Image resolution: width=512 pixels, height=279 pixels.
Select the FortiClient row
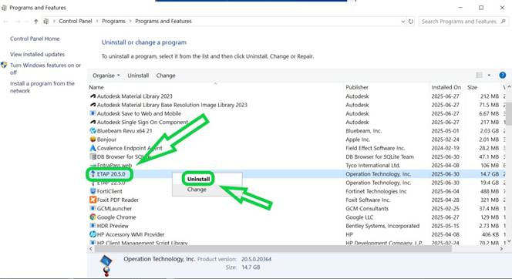tap(297, 191)
